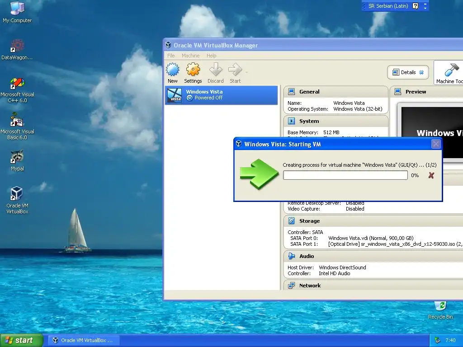This screenshot has height=347, width=463.
Task: Select Microsoft Visual C++ 6.0 desktop icon
Action: [17, 90]
